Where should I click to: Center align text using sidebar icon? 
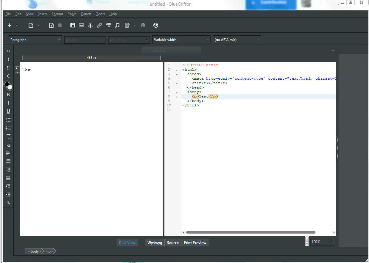coord(8,161)
